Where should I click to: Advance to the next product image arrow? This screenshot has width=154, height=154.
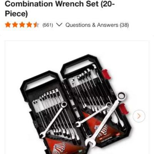pyautogui.click(x=139, y=116)
